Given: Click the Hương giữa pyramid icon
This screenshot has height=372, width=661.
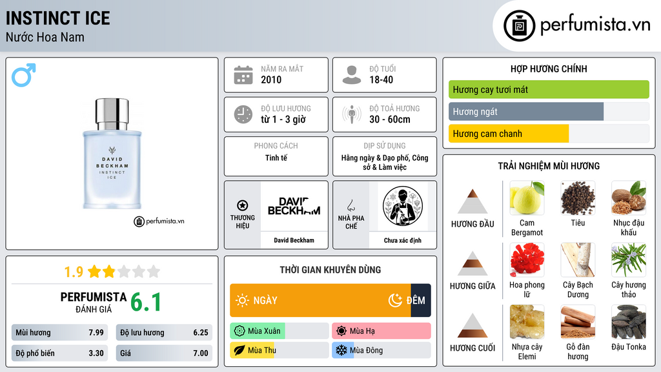Looking at the screenshot, I should (473, 263).
